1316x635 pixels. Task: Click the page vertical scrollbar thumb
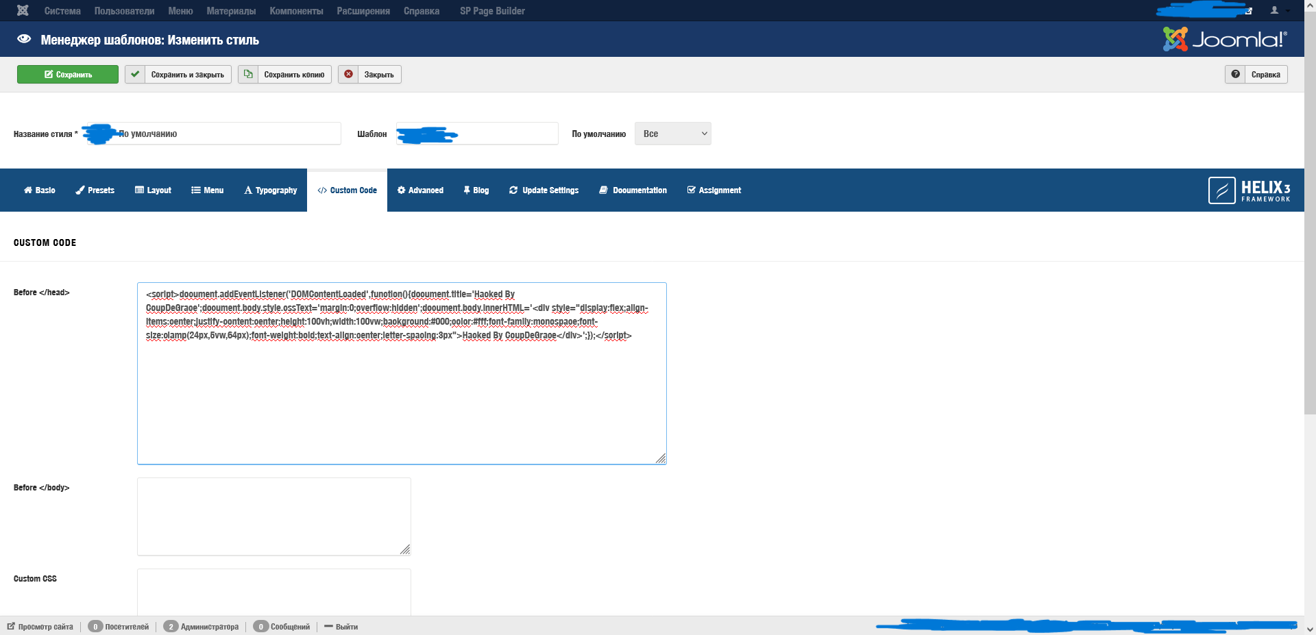click(1310, 212)
